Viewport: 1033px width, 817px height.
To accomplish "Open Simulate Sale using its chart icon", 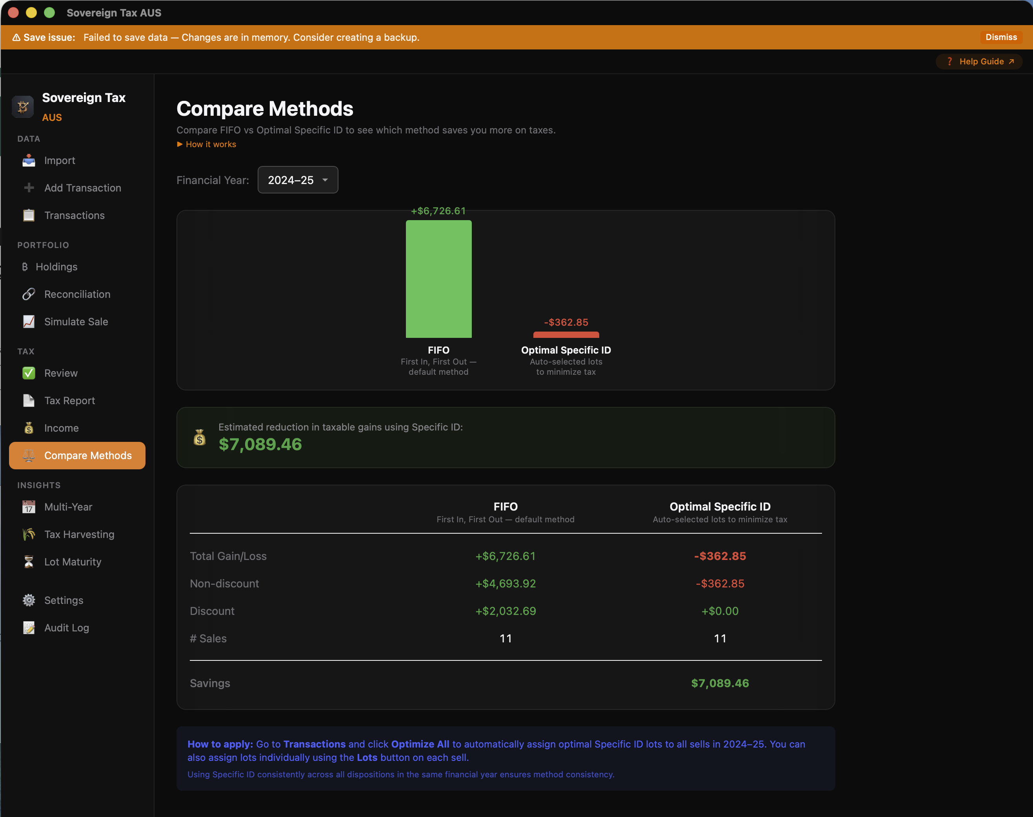I will coord(29,321).
